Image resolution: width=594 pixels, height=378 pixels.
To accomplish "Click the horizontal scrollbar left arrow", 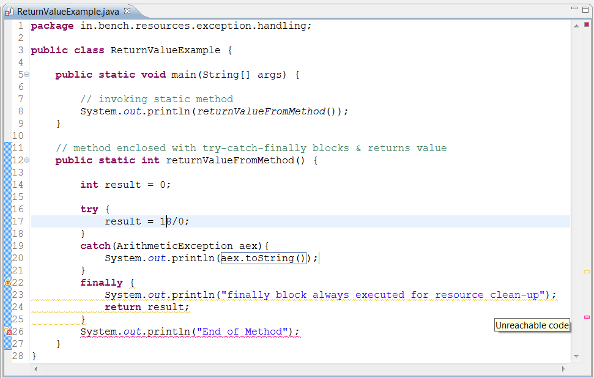I will click(x=35, y=369).
